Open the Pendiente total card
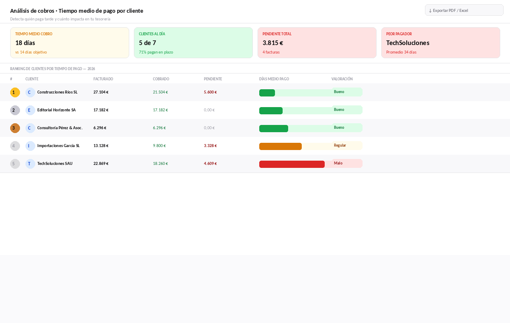 point(317,42)
